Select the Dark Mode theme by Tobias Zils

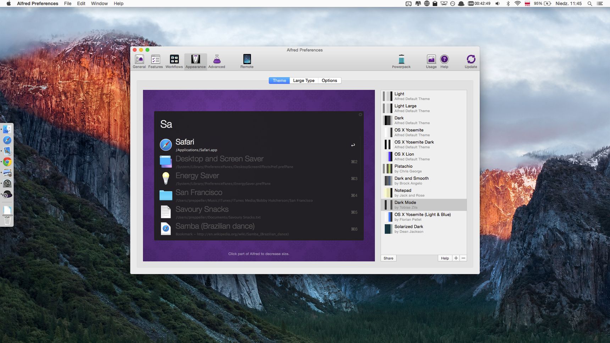pos(424,204)
